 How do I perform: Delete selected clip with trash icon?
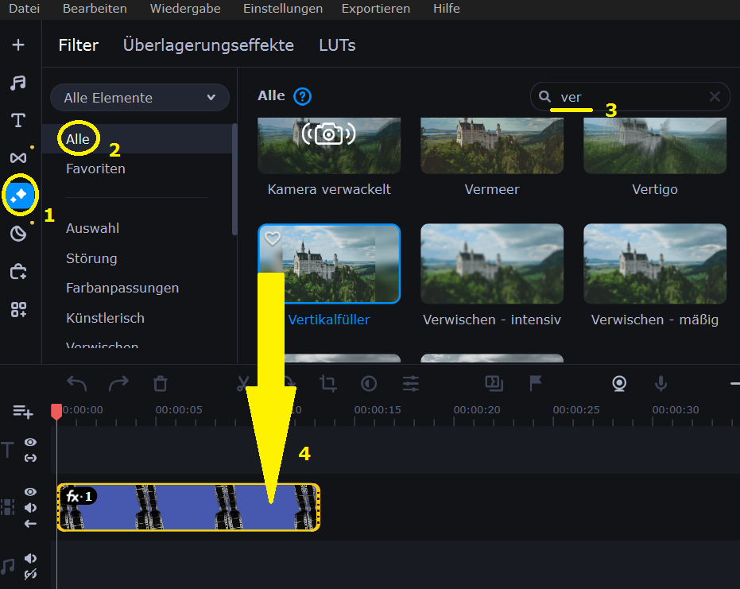click(x=161, y=383)
